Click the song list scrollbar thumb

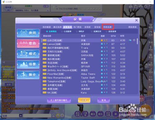click(137, 41)
